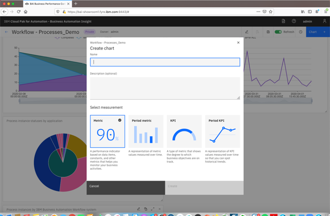Open the help question mark icon

[x=294, y=21]
